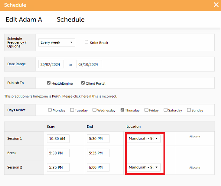Untick the Thursday checkbox
Screen dimensions: 221x186
pyautogui.click(x=122, y=110)
